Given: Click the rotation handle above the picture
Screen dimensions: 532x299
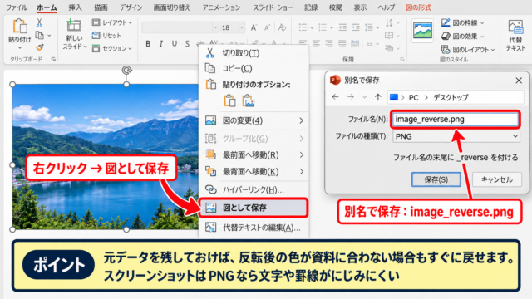Looking at the screenshot, I should point(126,70).
